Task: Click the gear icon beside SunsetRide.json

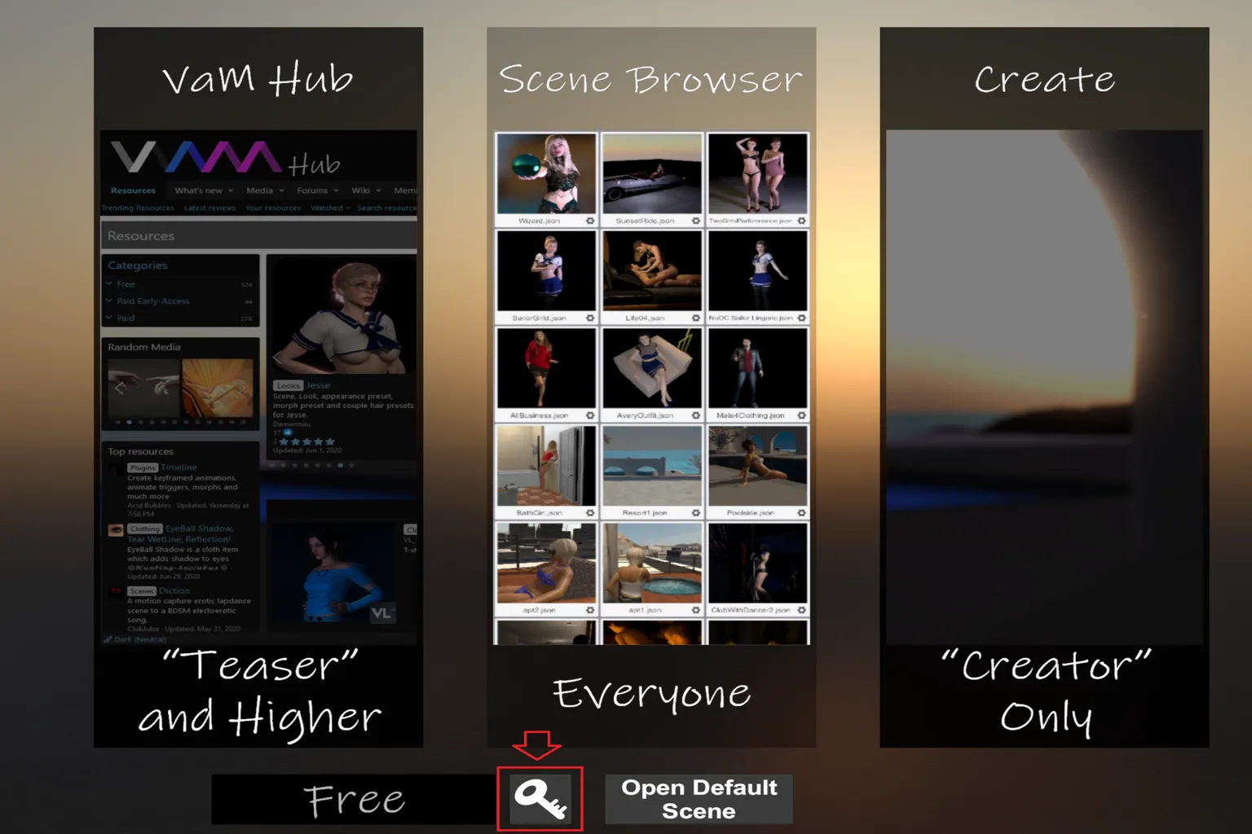Action: pyautogui.click(x=696, y=221)
